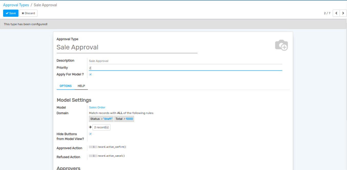Edit the Description text field

click(x=184, y=61)
